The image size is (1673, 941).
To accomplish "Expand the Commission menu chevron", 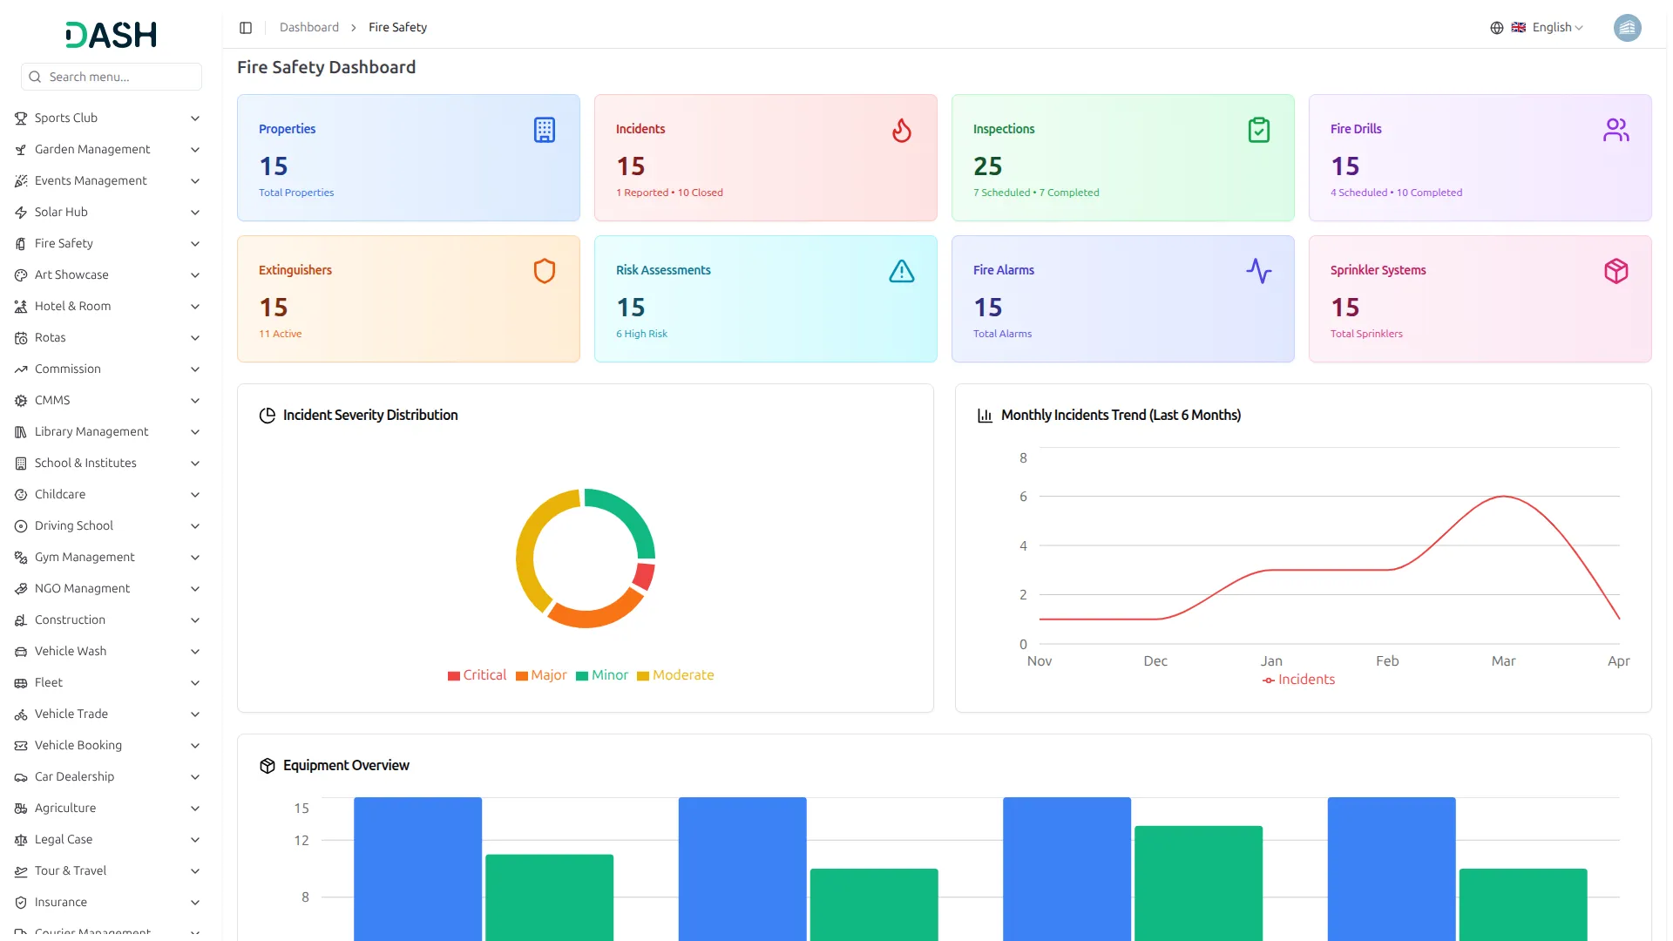I will (195, 369).
